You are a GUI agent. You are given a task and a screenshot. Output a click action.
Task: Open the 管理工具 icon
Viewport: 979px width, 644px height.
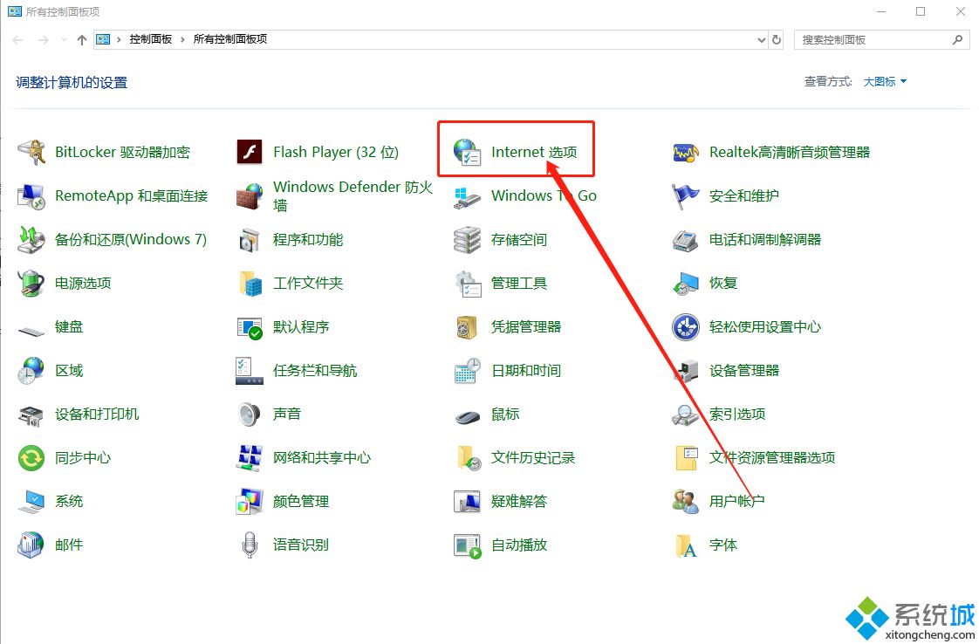coord(468,284)
